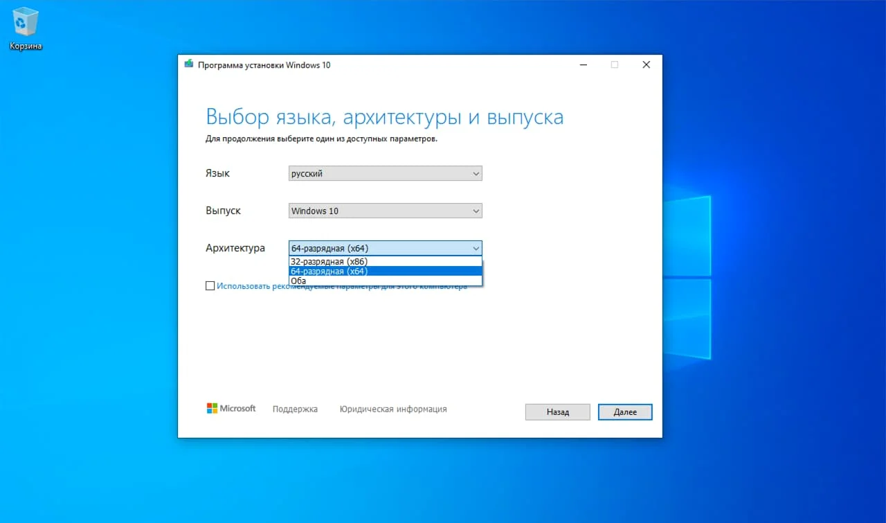Viewport: 886px width, 523px height.
Task: Click the Назад button
Action: click(558, 412)
